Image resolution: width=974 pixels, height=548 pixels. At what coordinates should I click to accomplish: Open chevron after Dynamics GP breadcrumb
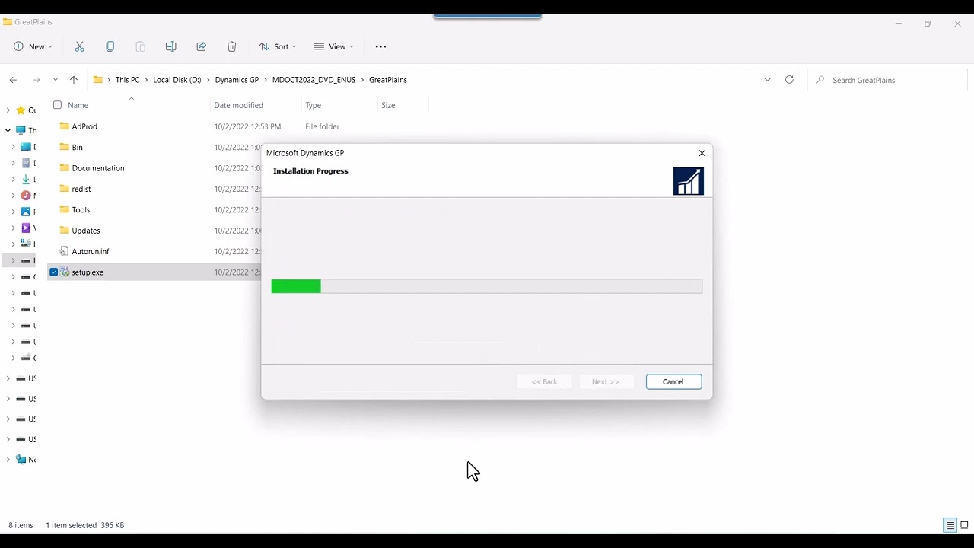click(266, 80)
